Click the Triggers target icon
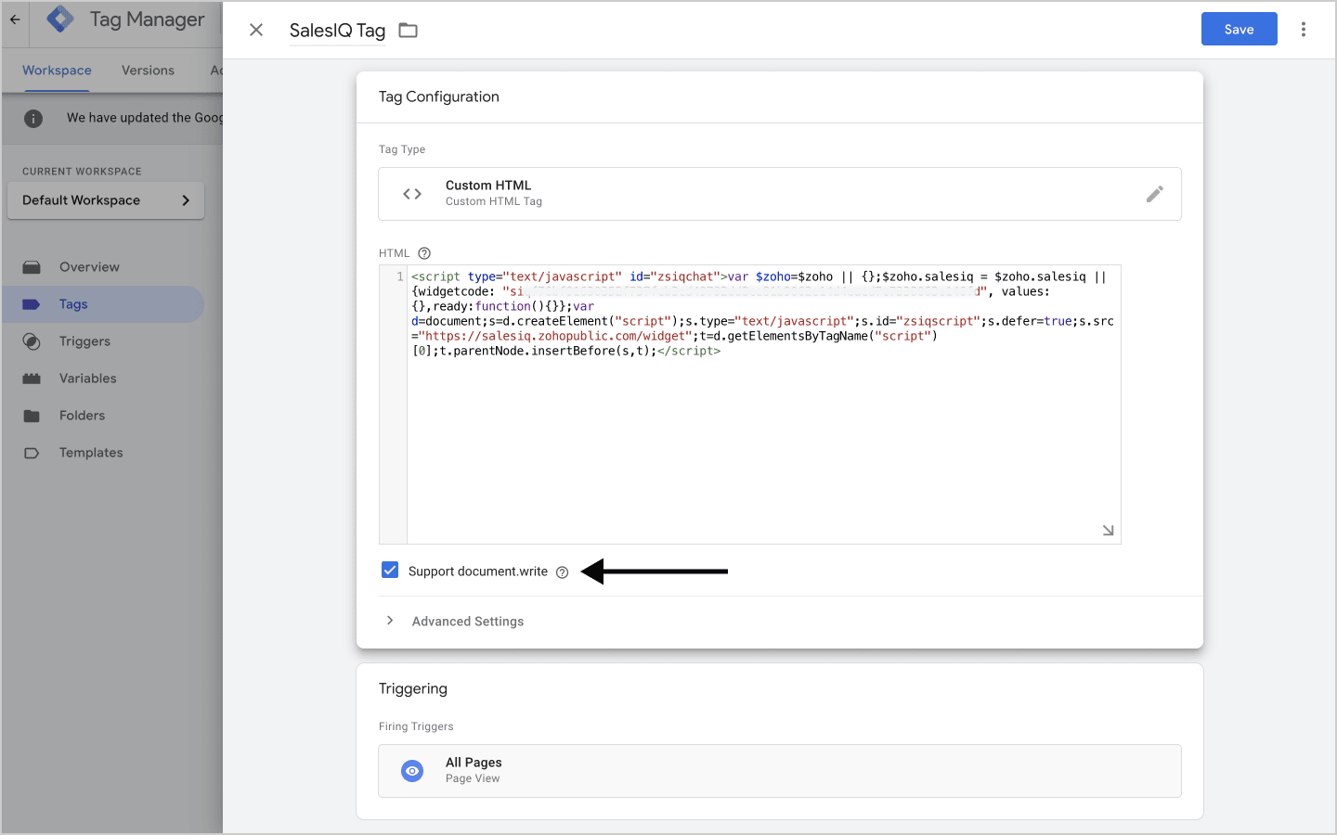The image size is (1337, 835). click(32, 341)
